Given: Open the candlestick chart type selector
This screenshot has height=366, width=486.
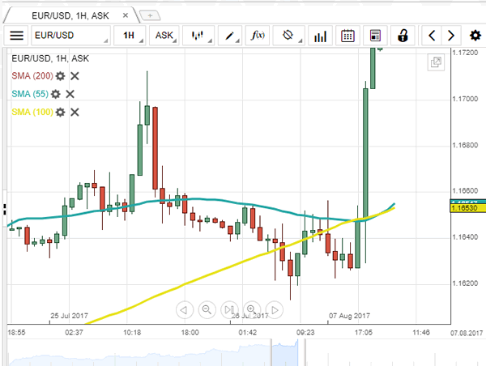Looking at the screenshot, I should coord(198,36).
